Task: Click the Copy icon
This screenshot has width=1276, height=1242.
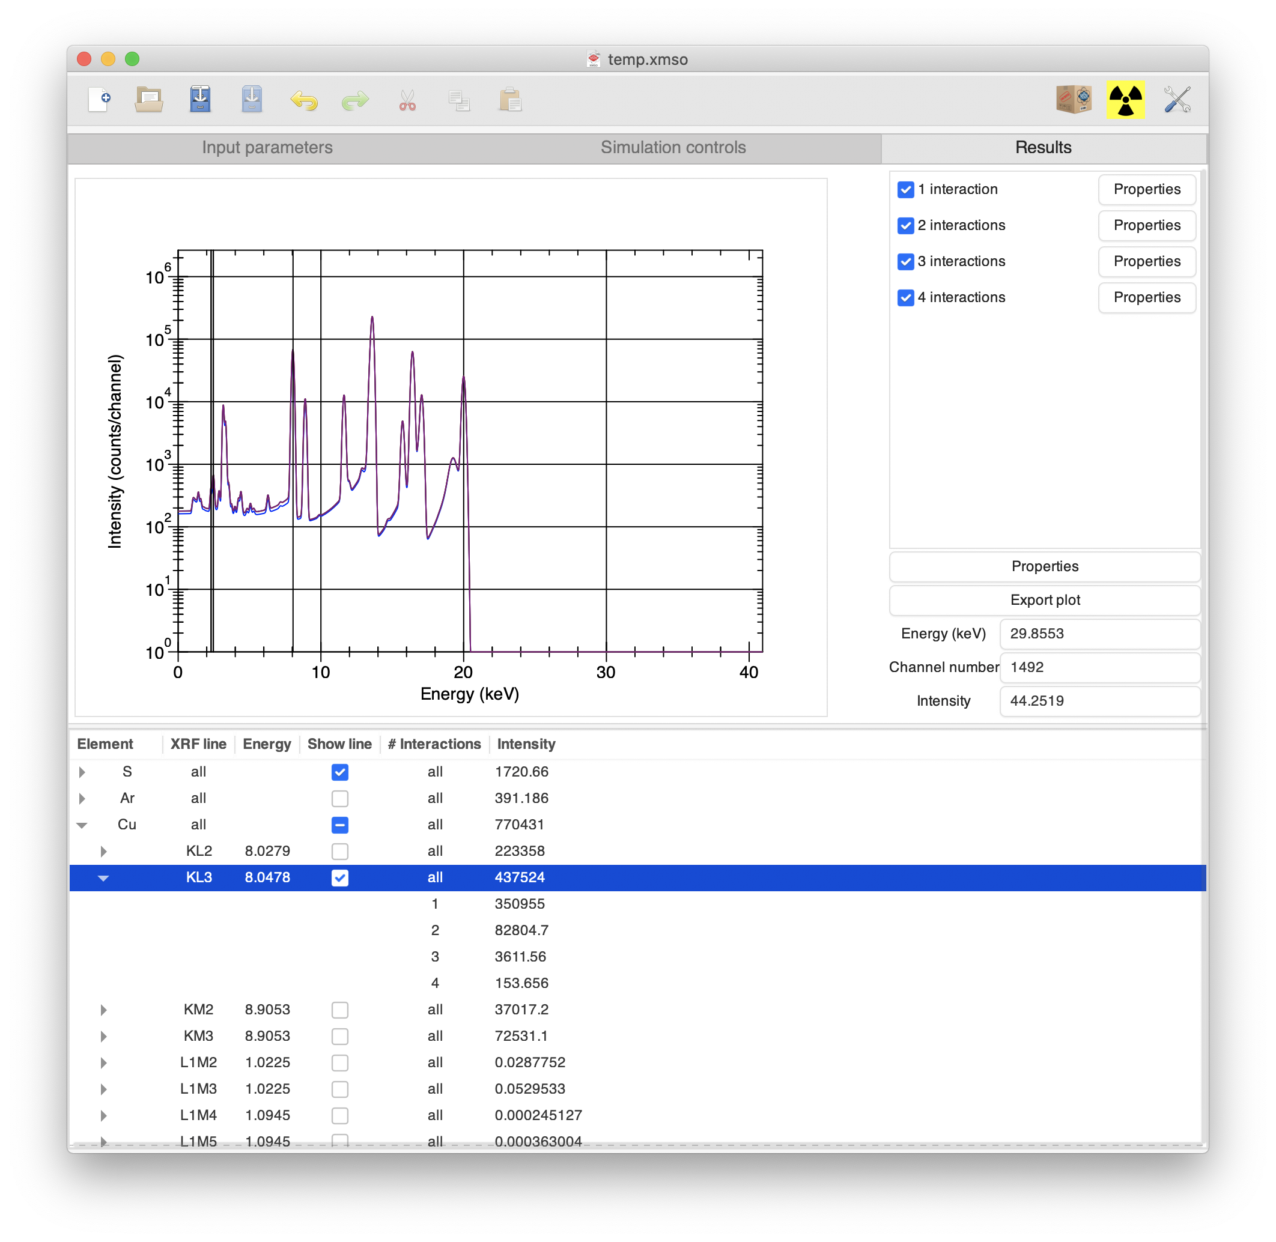Action: [x=458, y=101]
